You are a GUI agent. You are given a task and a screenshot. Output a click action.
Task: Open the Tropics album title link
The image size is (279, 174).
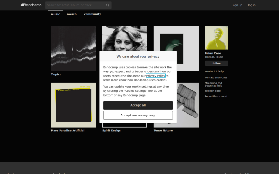pos(56,74)
